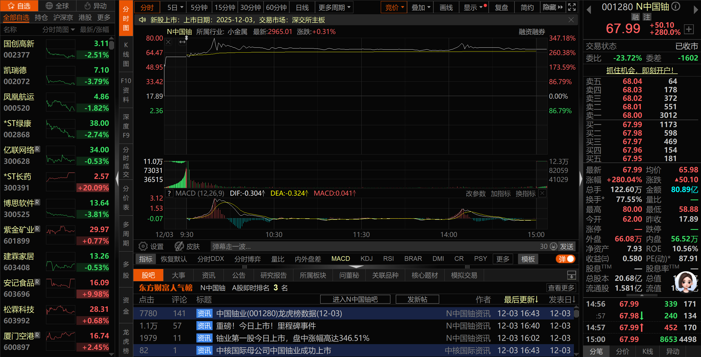Click the settings gear icon
The image size is (701, 357).
click(x=143, y=246)
